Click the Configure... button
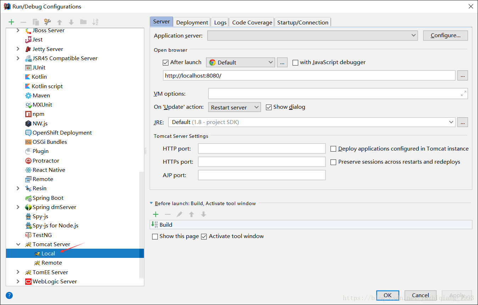This screenshot has width=478, height=305. pyautogui.click(x=445, y=35)
